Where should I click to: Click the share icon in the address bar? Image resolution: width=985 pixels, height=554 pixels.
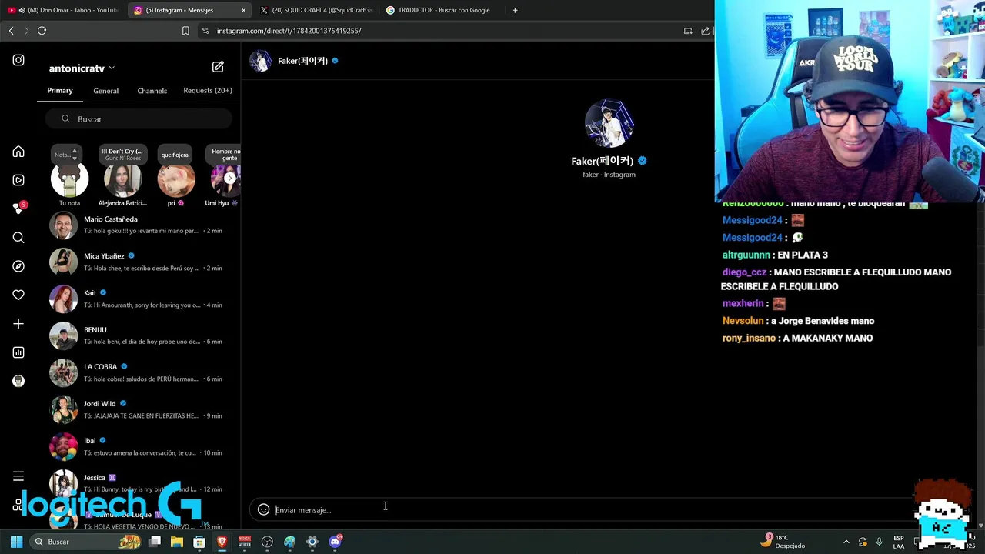[x=705, y=31]
